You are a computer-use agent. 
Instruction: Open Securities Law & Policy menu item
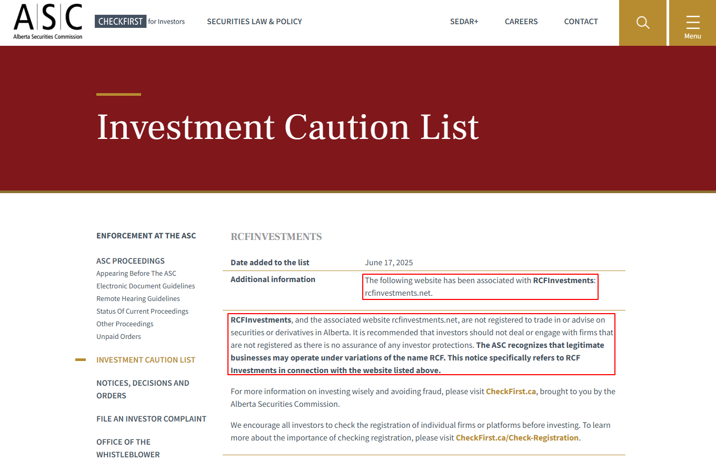pyautogui.click(x=254, y=22)
